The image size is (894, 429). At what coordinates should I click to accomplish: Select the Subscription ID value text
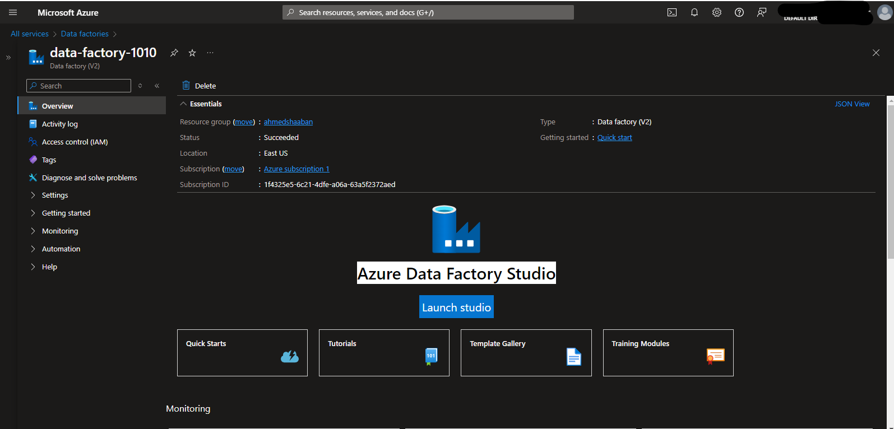point(330,184)
